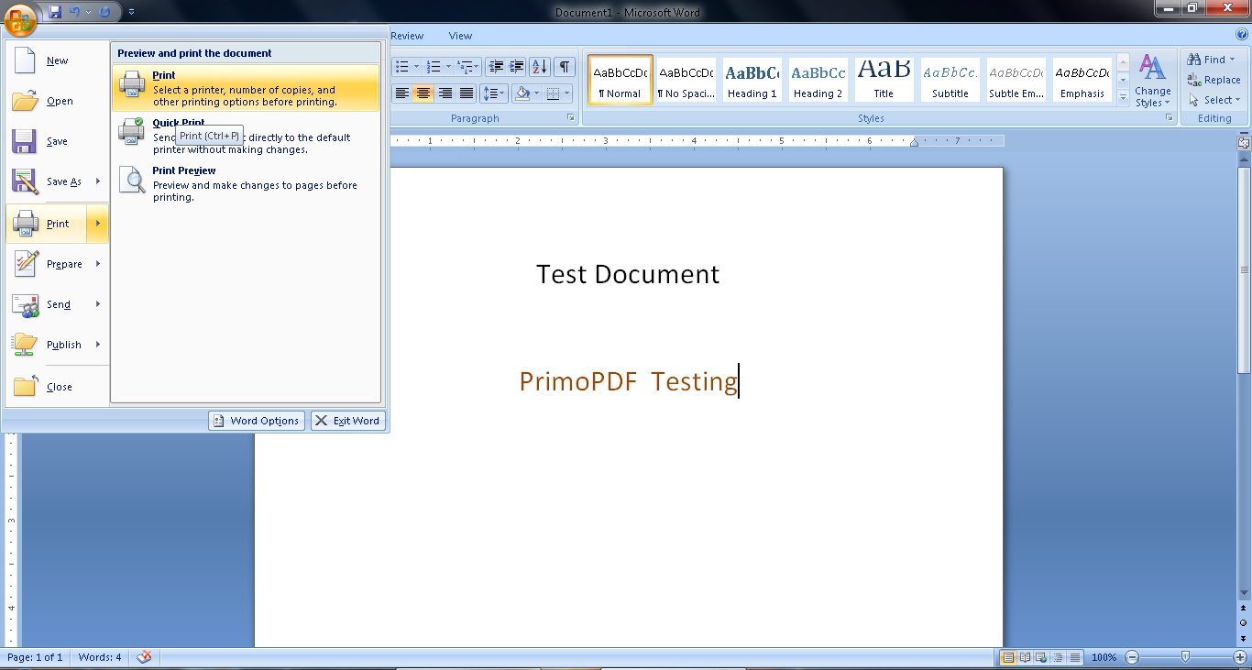
Task: Click the Exit Word button
Action: pos(348,421)
